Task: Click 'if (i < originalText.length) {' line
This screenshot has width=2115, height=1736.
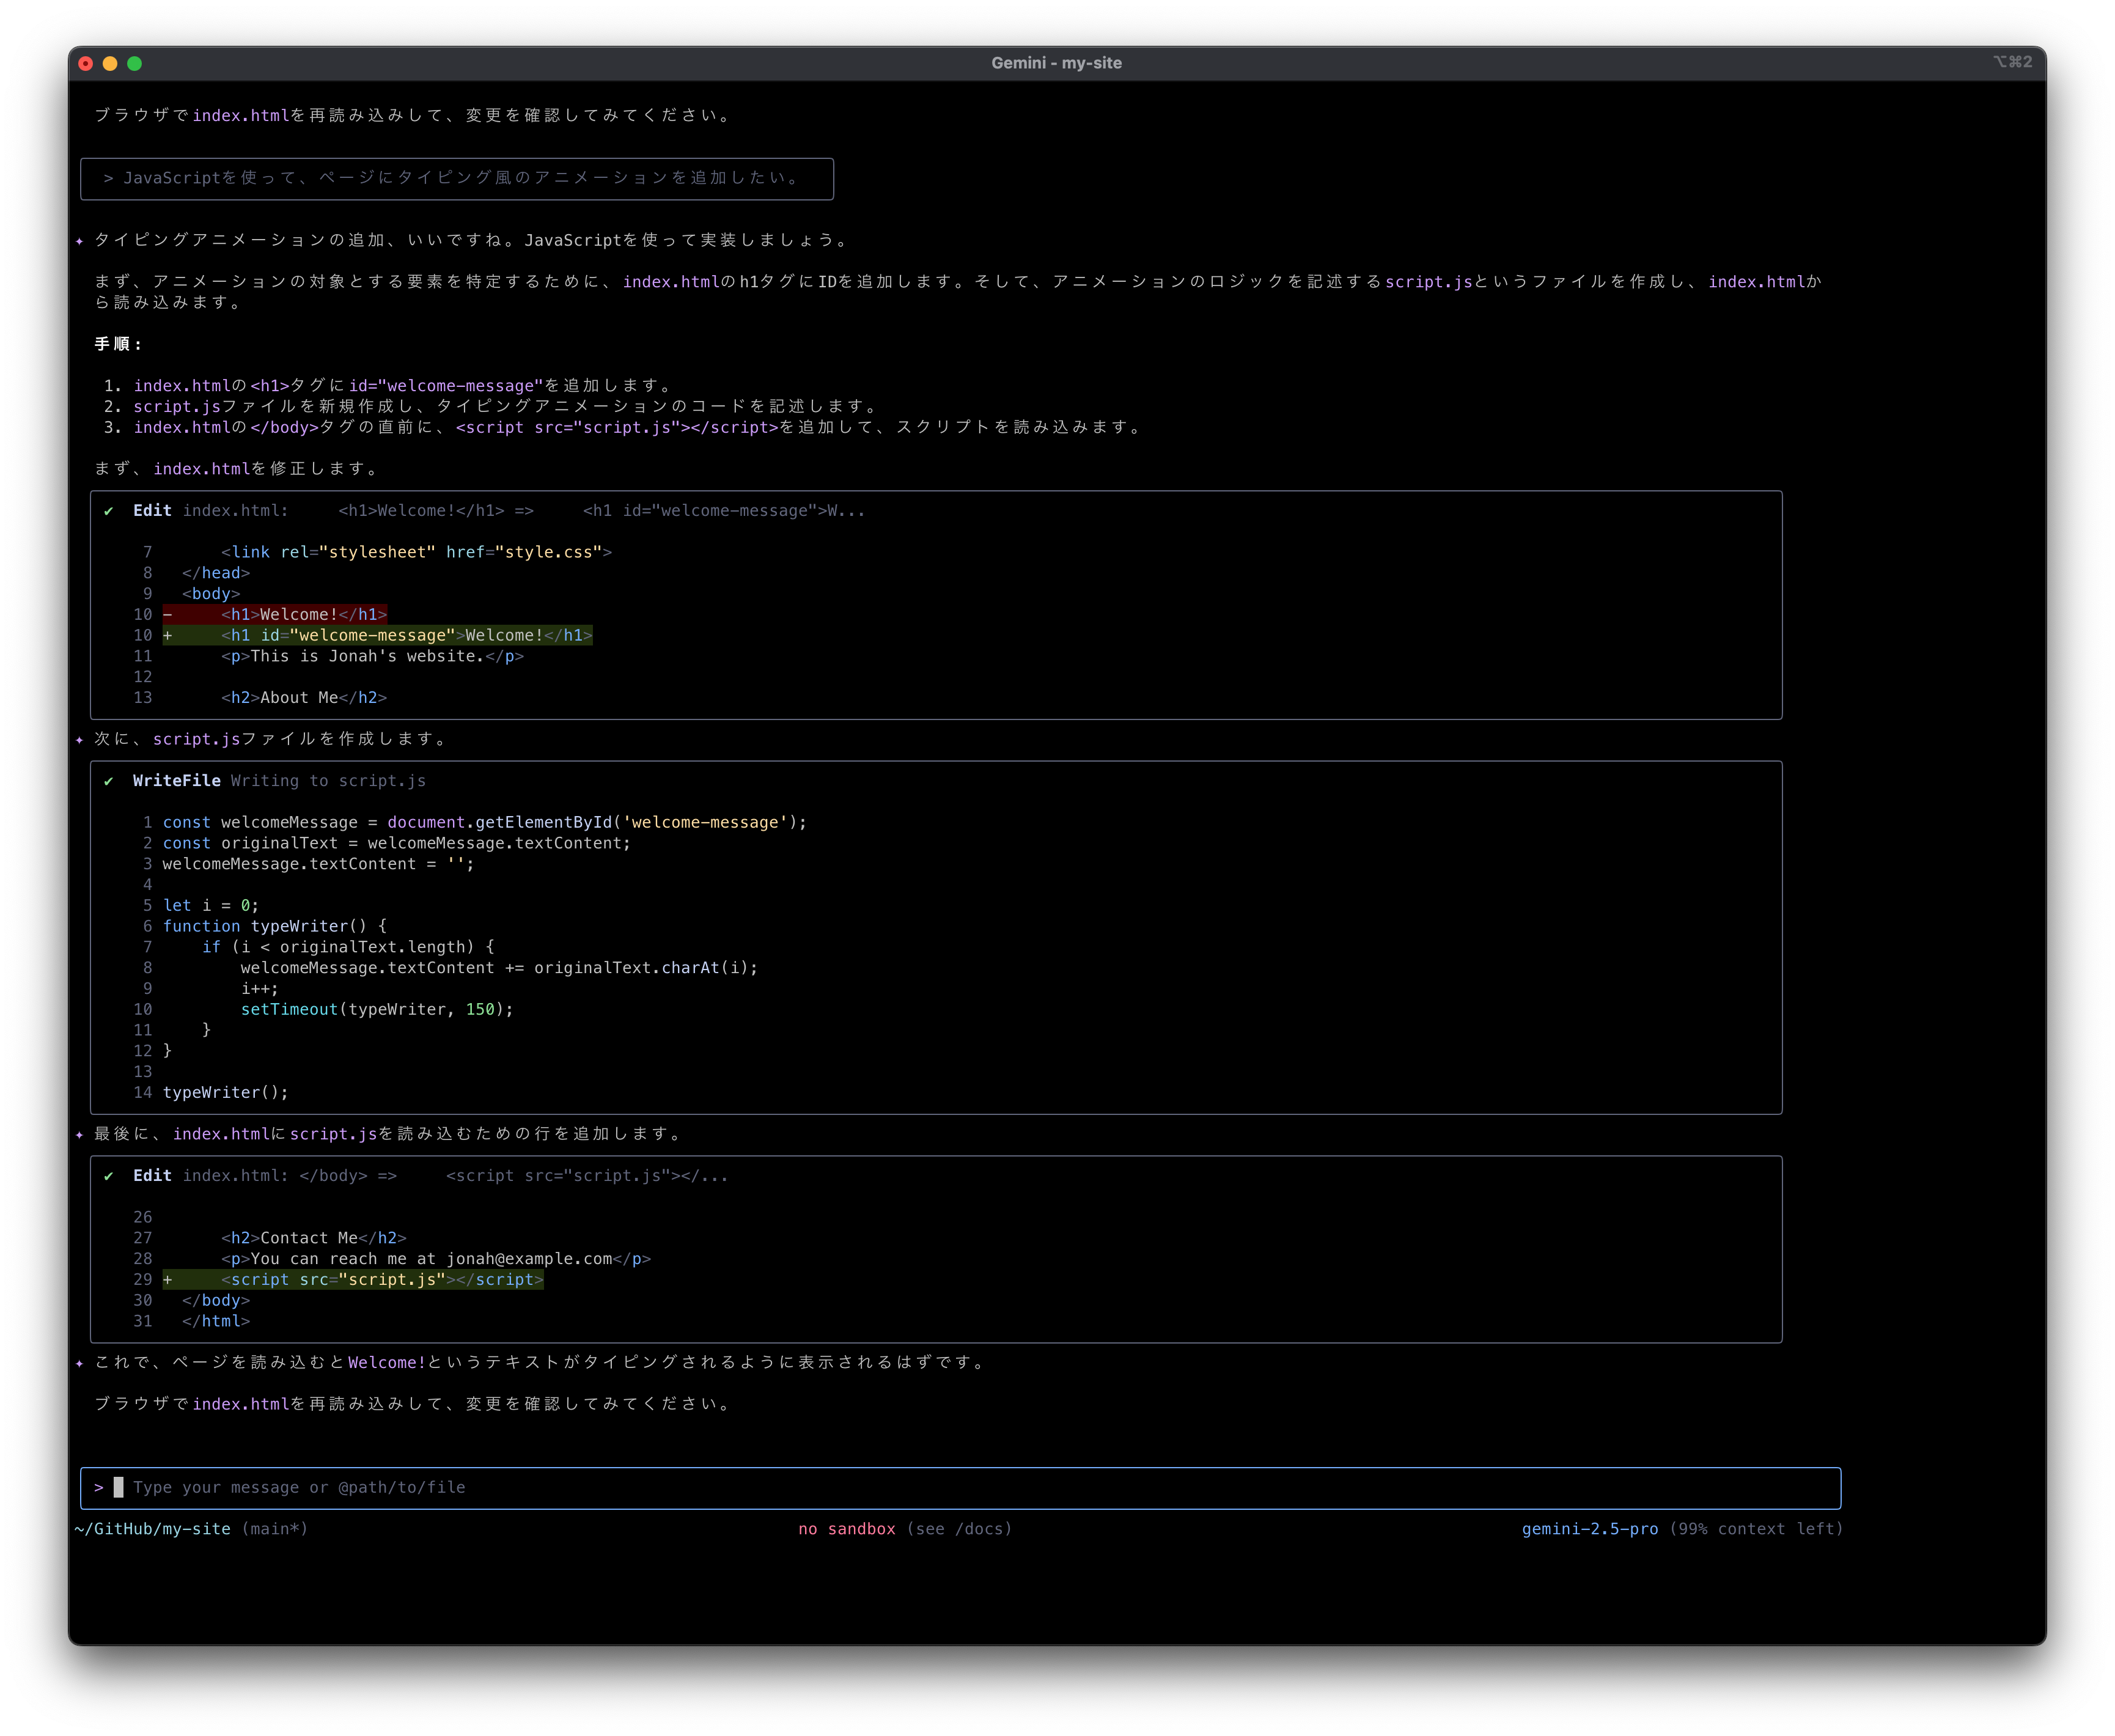Action: (348, 947)
